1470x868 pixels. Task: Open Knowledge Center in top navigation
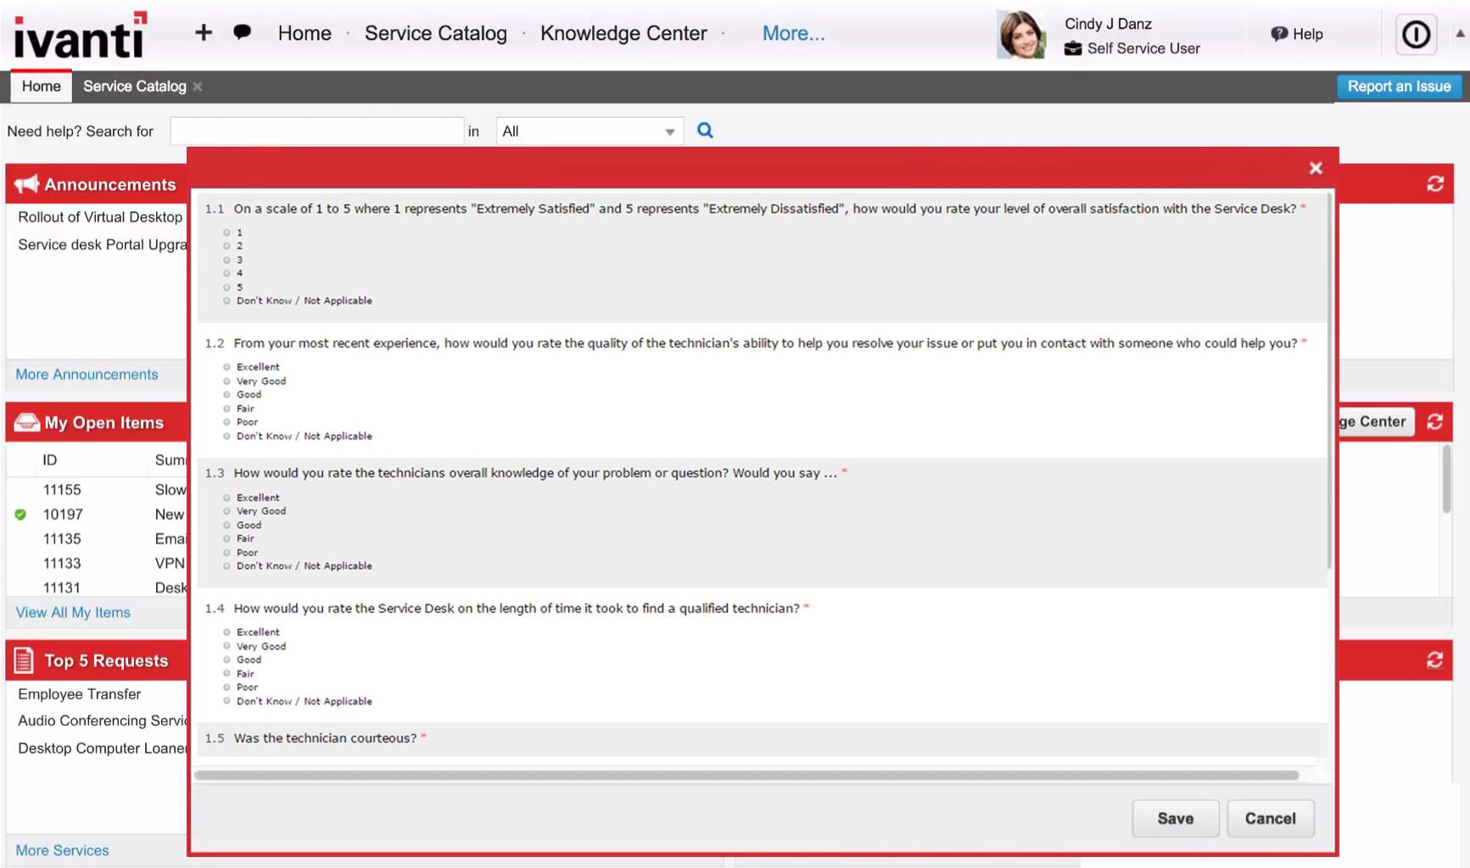point(623,33)
